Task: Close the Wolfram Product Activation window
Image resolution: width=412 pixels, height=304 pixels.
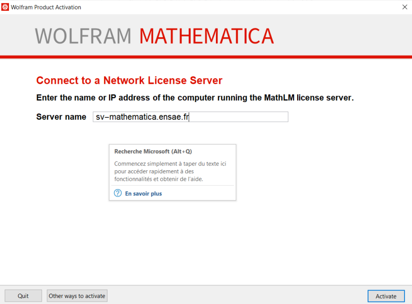Action: (x=405, y=7)
